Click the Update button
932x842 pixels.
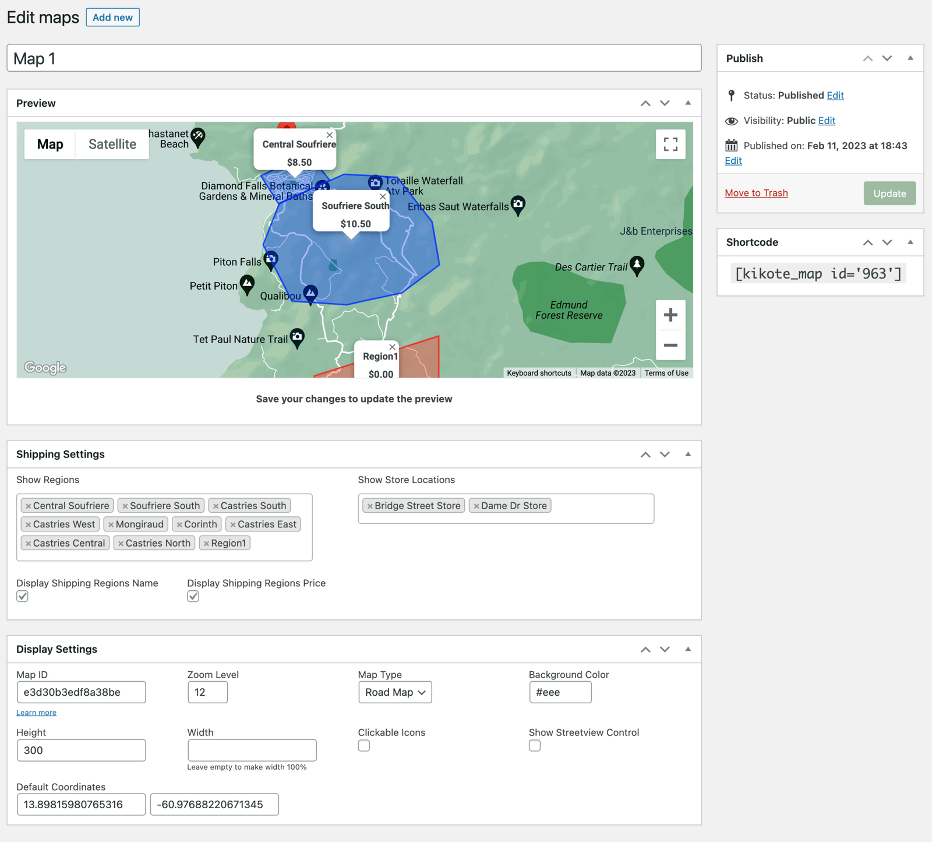tap(889, 193)
